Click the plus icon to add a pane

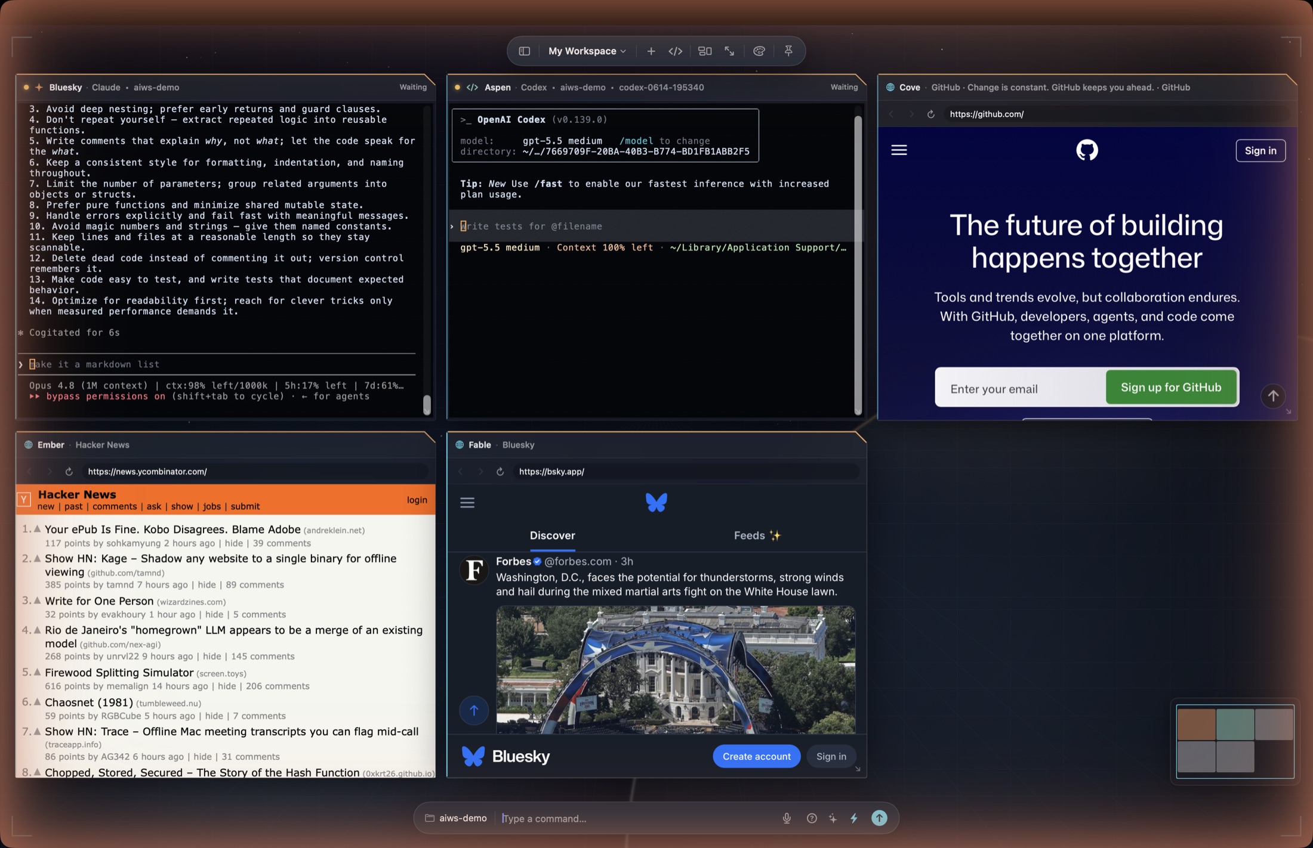click(x=651, y=51)
